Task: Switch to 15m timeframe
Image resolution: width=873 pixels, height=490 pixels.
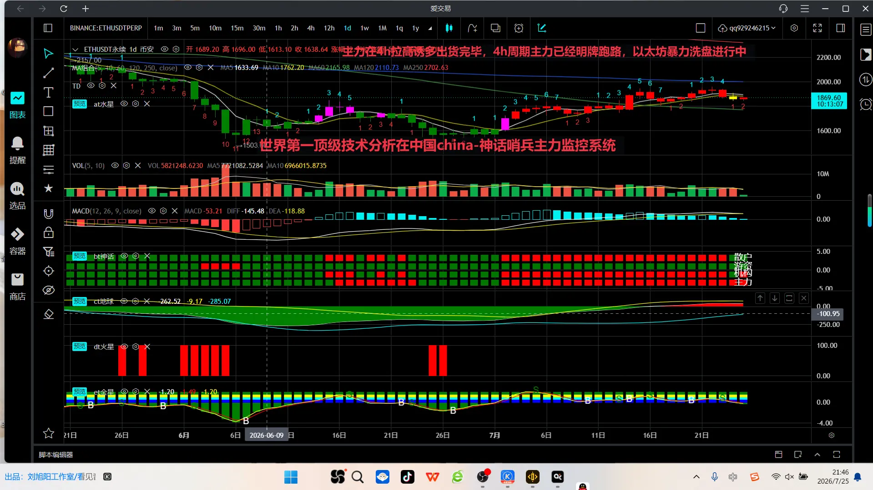Action: tap(237, 28)
